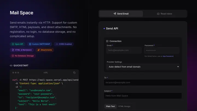Click the HTML & Markdown file icon

13,50
